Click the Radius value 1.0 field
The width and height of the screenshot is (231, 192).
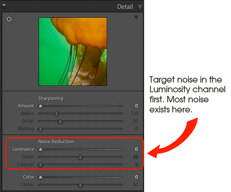(135, 113)
